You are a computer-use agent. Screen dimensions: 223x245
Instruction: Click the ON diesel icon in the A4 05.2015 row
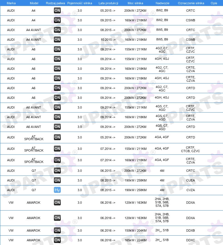point(57,11)
